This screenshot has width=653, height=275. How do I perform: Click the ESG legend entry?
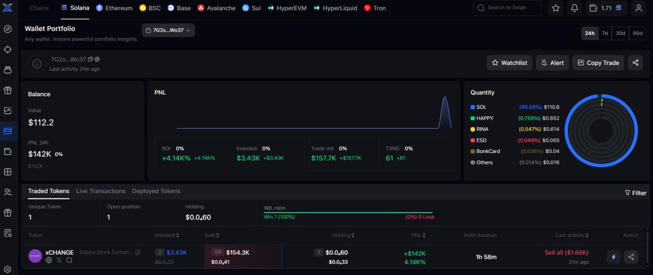(x=515, y=140)
